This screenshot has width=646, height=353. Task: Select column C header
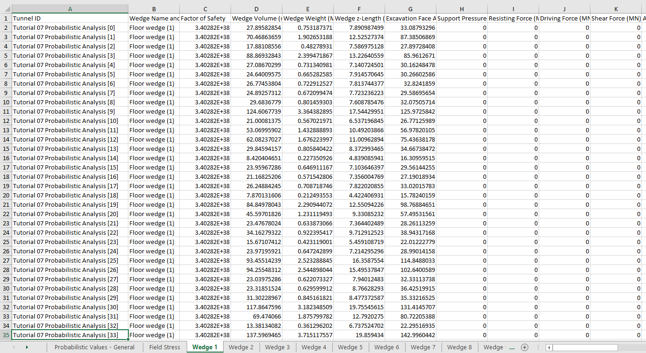[x=205, y=9]
